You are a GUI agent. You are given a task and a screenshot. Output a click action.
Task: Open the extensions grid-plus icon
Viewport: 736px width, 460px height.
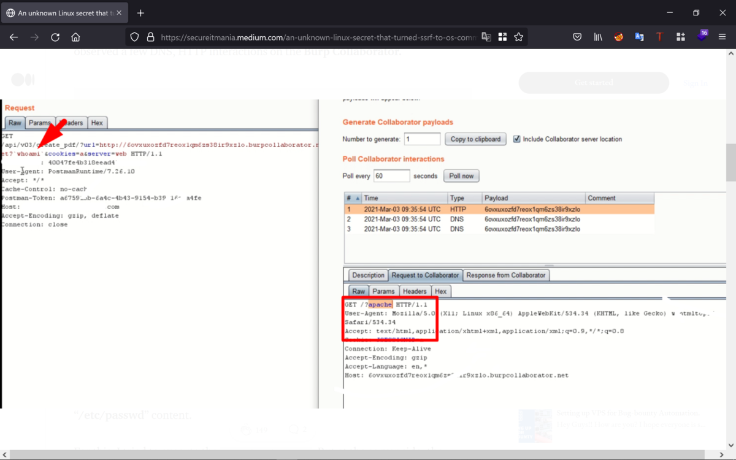680,37
